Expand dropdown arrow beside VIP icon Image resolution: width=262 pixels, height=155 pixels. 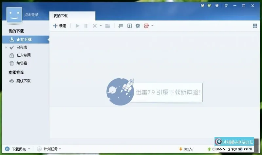click(152, 26)
